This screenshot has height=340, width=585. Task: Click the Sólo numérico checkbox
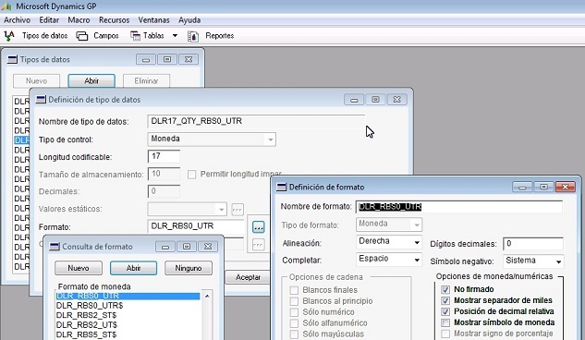[x=294, y=312]
